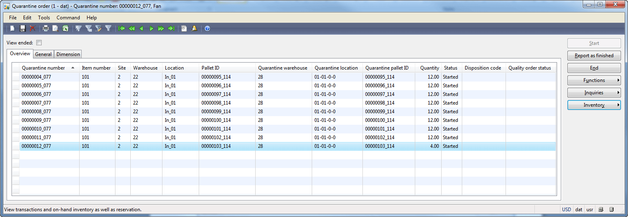The height and width of the screenshot is (217, 628).
Task: Open the Tools menu
Action: click(x=44, y=18)
